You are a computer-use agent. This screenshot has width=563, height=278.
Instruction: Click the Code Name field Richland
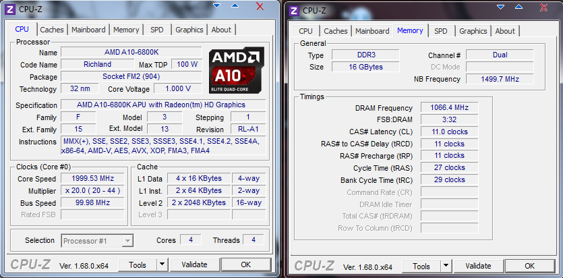point(97,64)
